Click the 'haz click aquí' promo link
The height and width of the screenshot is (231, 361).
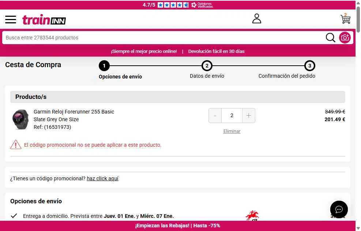pyautogui.click(x=102, y=178)
